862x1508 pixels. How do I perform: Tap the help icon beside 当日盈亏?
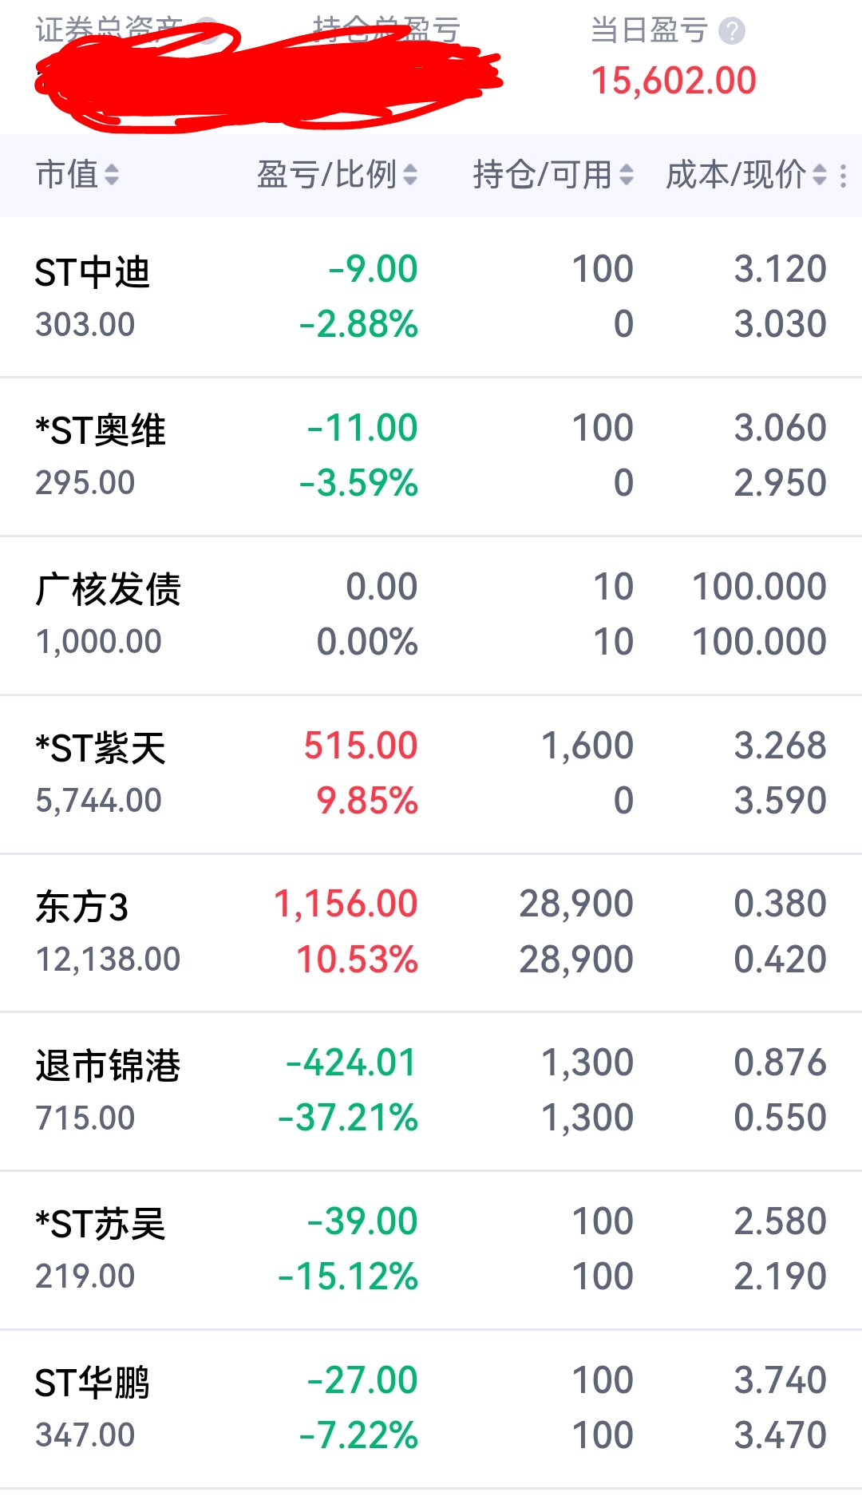(731, 31)
